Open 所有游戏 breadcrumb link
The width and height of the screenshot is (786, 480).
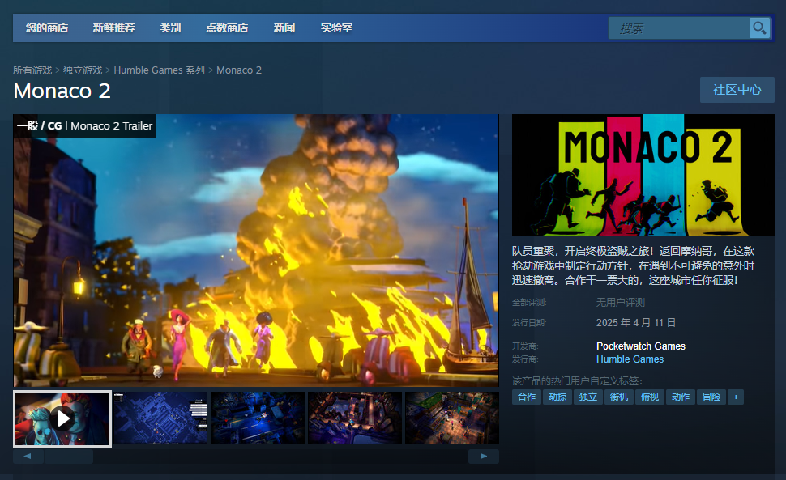[32, 70]
